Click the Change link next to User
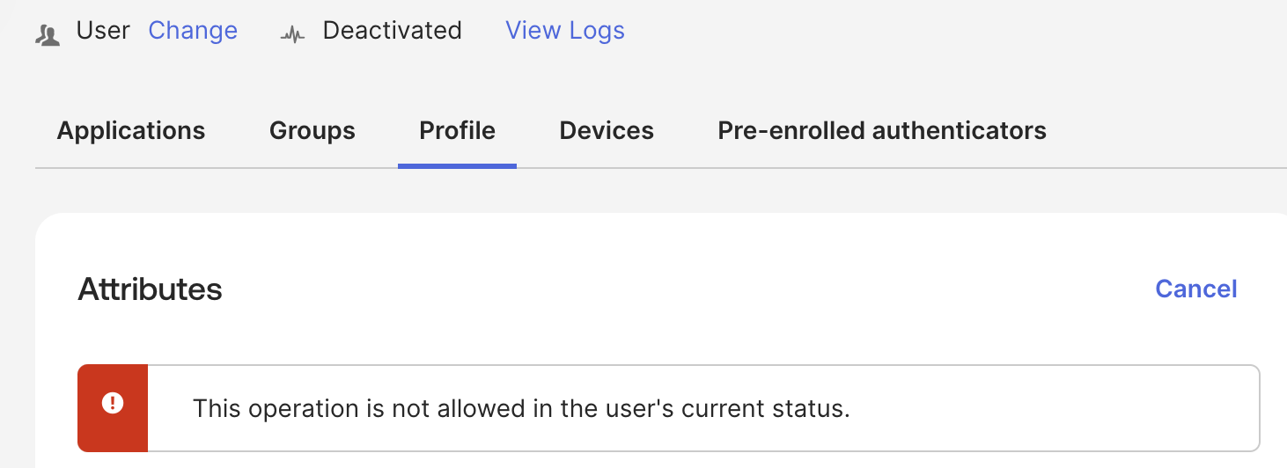This screenshot has height=468, width=1287. 193,31
